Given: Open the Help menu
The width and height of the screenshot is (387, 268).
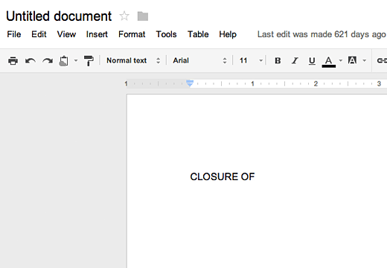Looking at the screenshot, I should coord(228,34).
